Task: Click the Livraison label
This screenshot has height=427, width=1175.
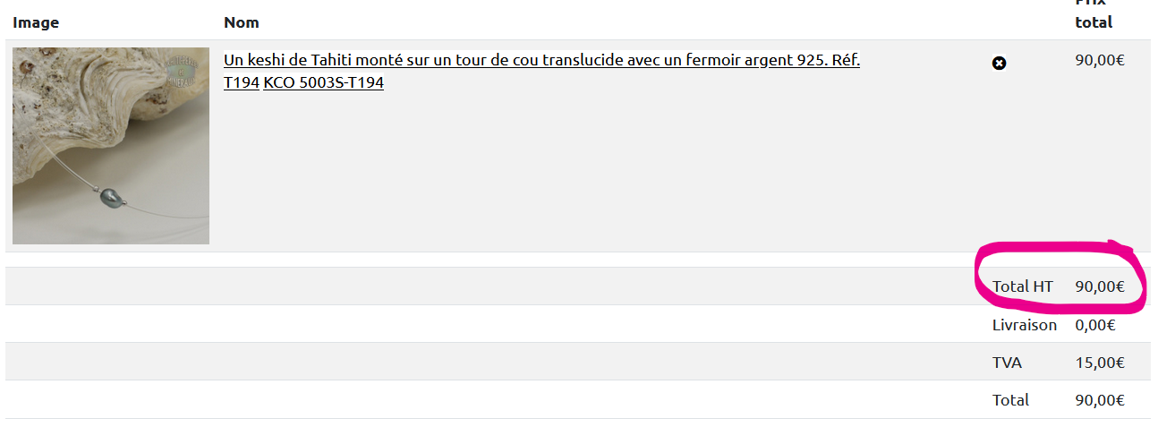Action: (x=1025, y=325)
